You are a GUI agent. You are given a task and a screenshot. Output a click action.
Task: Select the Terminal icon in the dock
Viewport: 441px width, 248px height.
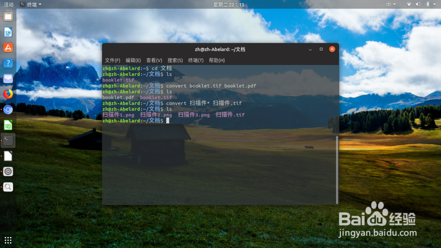(8, 140)
